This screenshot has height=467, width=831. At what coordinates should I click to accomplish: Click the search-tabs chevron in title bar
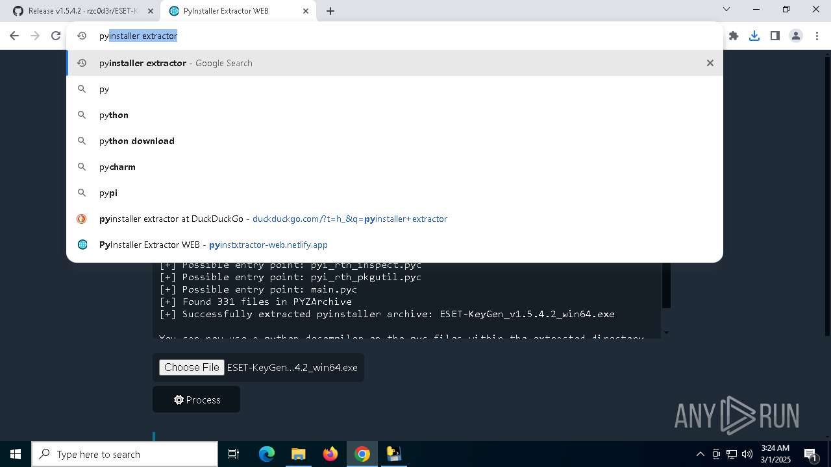726,10
